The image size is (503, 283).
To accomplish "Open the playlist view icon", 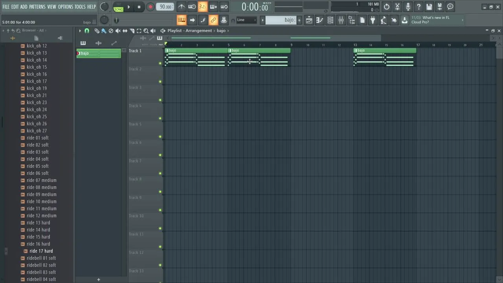I will 309,20.
